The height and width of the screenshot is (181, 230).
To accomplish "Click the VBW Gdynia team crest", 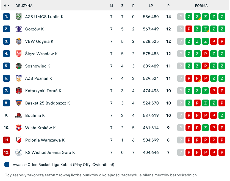I will coord(19,41).
